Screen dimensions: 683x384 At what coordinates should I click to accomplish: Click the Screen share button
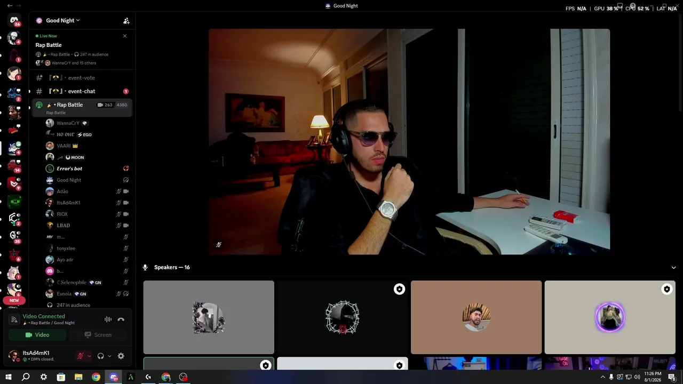(98, 335)
